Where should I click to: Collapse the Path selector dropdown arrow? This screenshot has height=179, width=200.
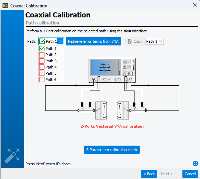click(60, 41)
